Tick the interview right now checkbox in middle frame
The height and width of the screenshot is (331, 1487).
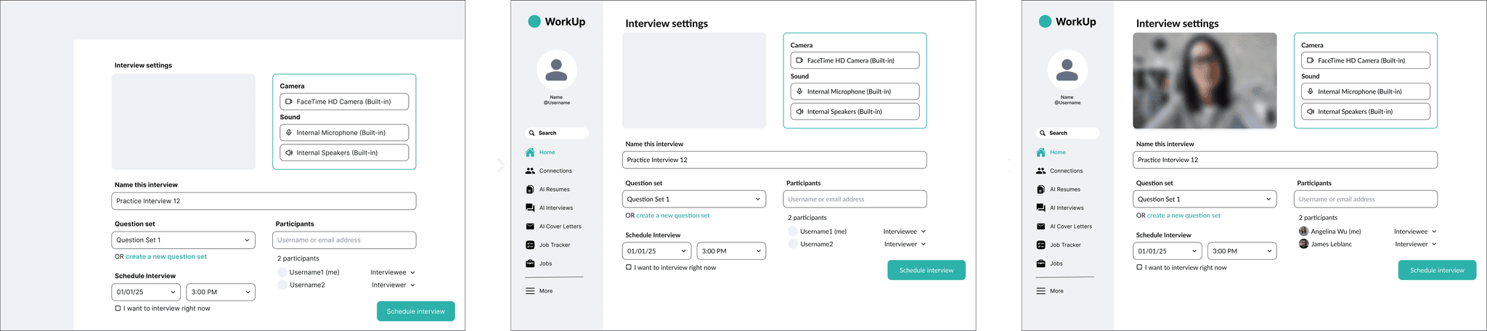point(629,268)
